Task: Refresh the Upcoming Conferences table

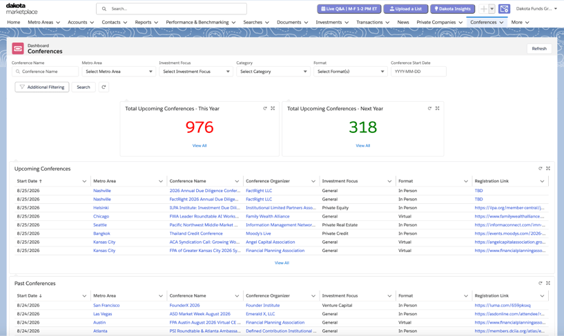Action: pyautogui.click(x=541, y=169)
